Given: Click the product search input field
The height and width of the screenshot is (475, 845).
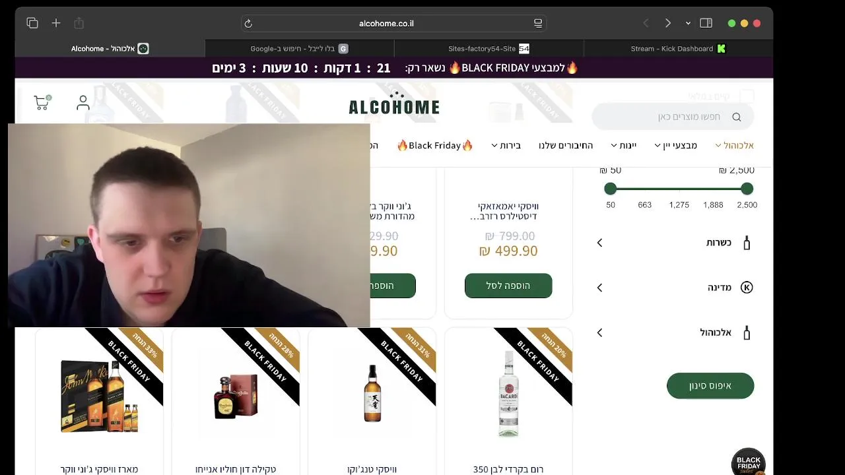Looking at the screenshot, I should point(673,117).
